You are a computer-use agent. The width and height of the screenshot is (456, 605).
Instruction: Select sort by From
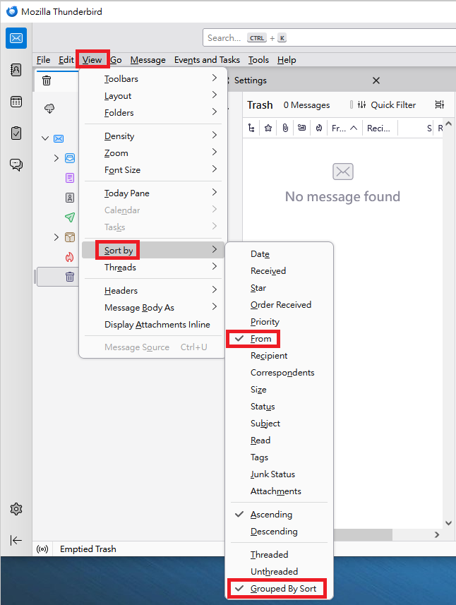coord(280,339)
